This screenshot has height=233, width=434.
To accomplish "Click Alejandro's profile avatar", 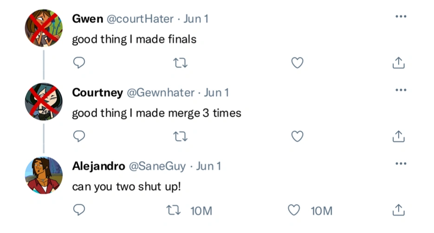I will [44, 175].
